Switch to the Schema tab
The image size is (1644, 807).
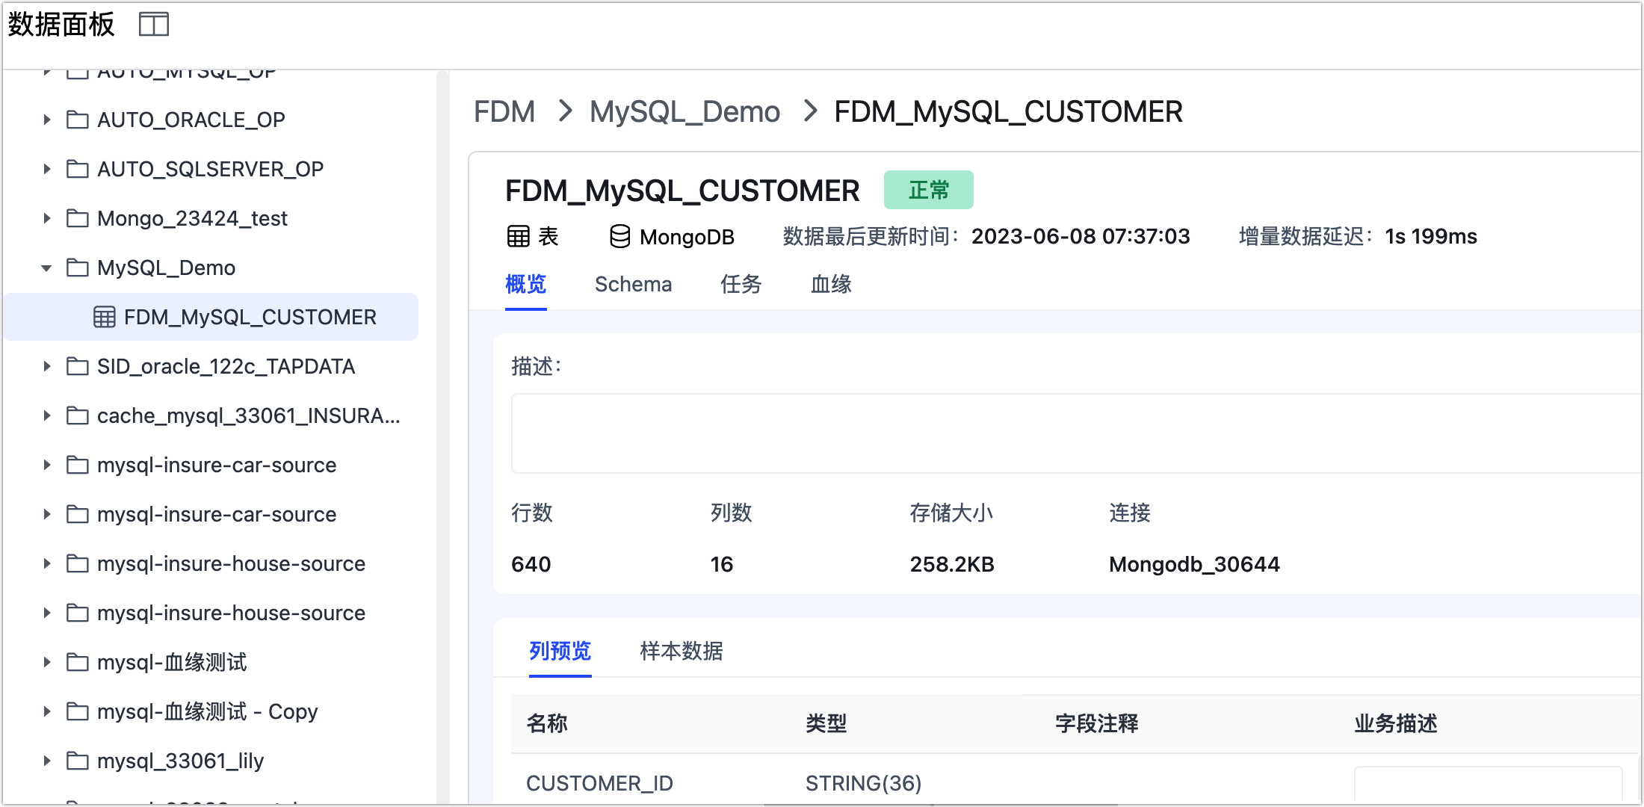633,284
